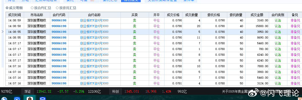Open 创业板ETF沽9月3000 in the 3160.00 row
Image resolution: width=302 pixels, height=100 pixels.
click(x=94, y=20)
